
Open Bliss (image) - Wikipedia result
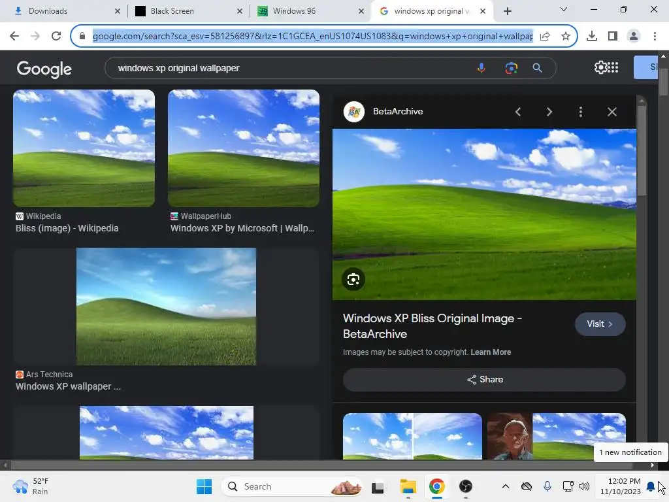pos(67,228)
